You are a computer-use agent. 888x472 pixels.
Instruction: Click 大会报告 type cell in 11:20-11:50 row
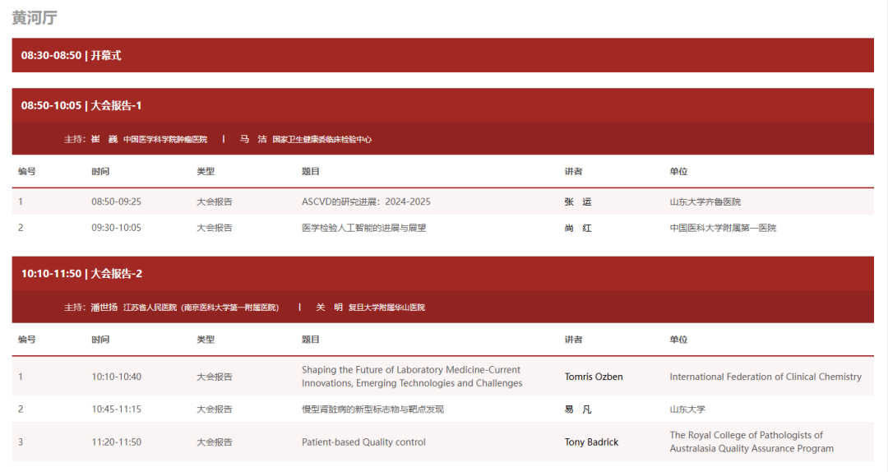214,442
